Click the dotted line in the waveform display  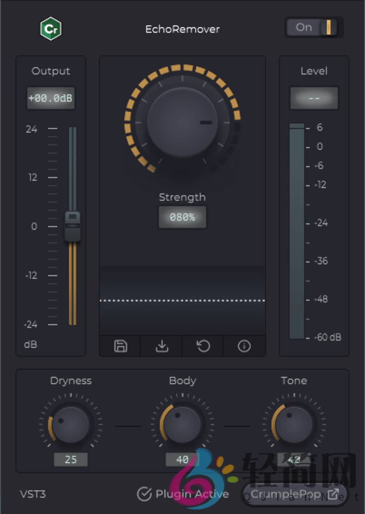click(182, 301)
